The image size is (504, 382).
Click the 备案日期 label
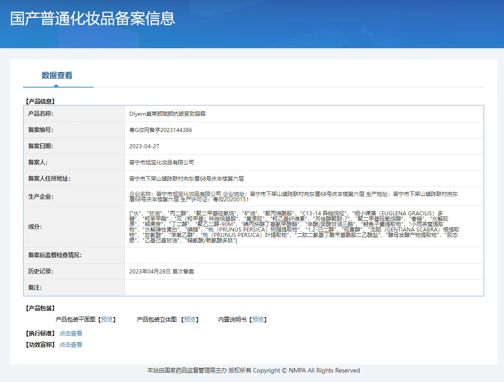41,146
